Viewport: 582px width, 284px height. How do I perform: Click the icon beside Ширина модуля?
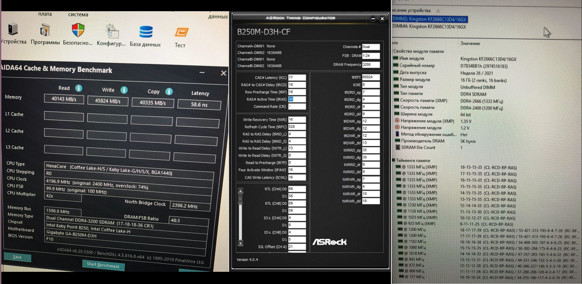397,114
